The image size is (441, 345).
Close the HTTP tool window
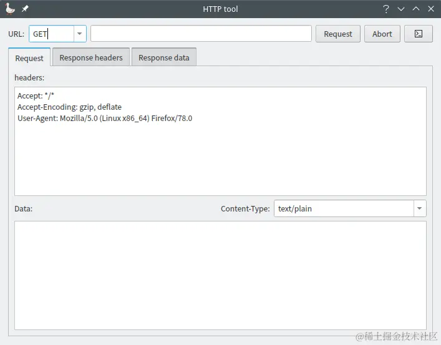pyautogui.click(x=431, y=9)
